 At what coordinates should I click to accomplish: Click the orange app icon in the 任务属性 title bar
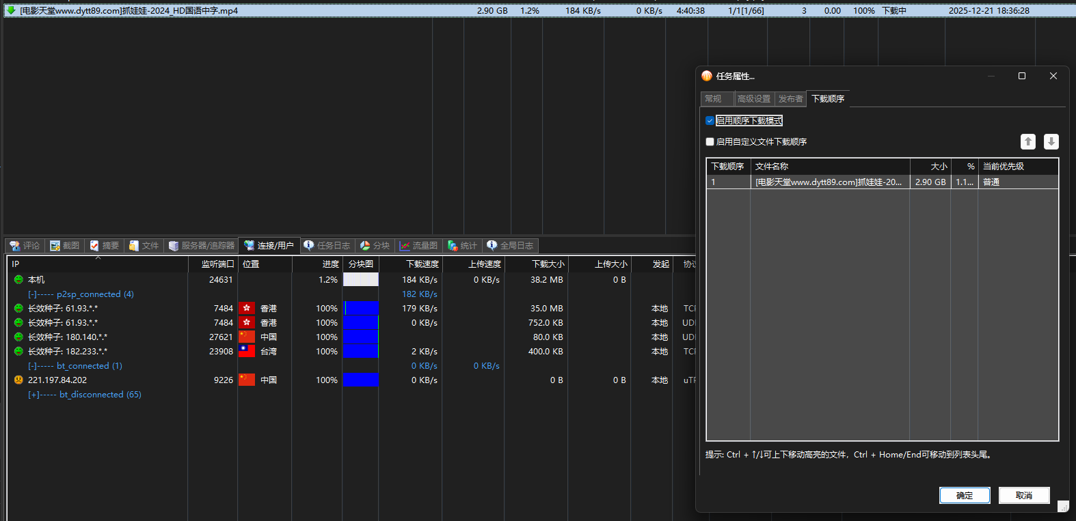707,76
